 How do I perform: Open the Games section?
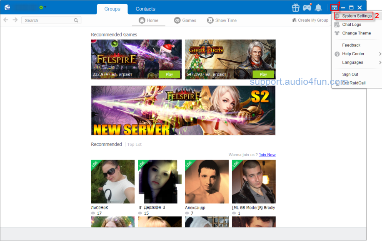[185, 20]
